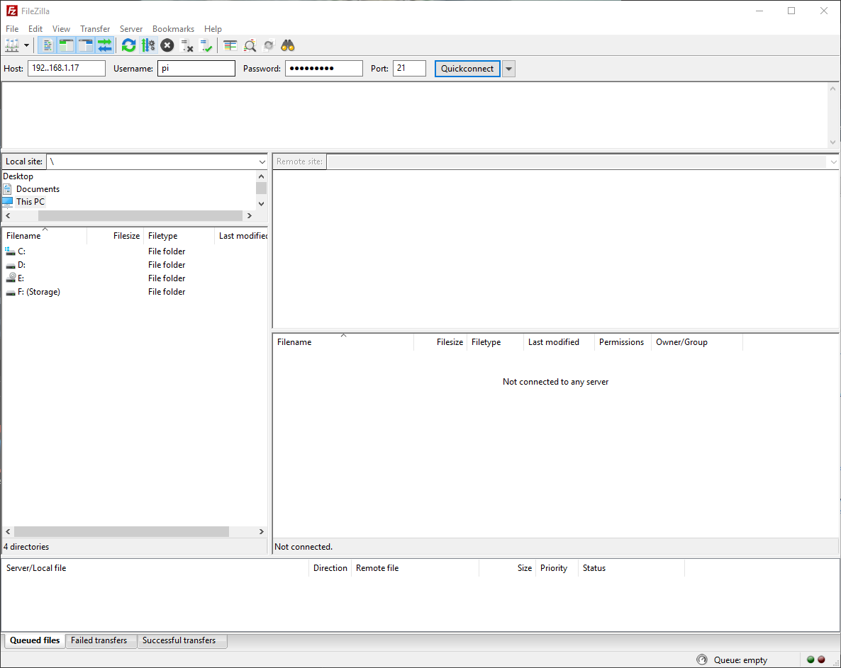This screenshot has width=841, height=668.
Task: Click the C: drive icon
Action: (x=10, y=251)
